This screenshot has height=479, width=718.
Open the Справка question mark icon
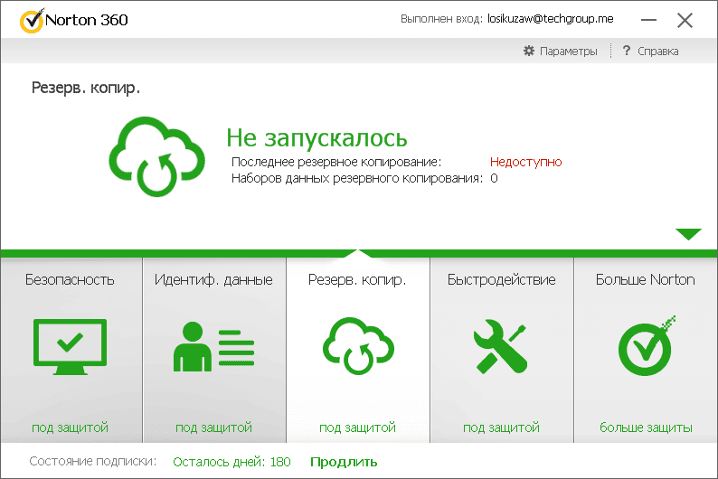(627, 51)
